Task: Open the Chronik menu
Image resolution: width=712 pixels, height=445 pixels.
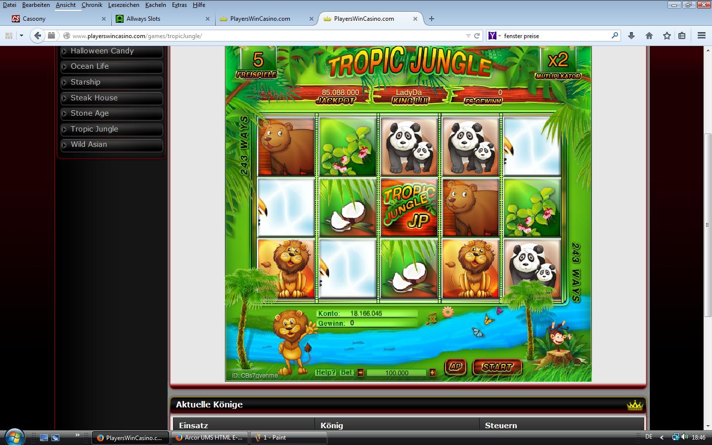Action: click(92, 5)
